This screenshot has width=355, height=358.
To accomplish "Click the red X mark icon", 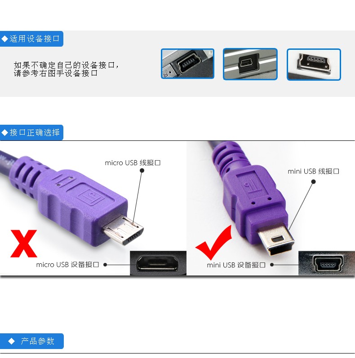I will point(23,244).
